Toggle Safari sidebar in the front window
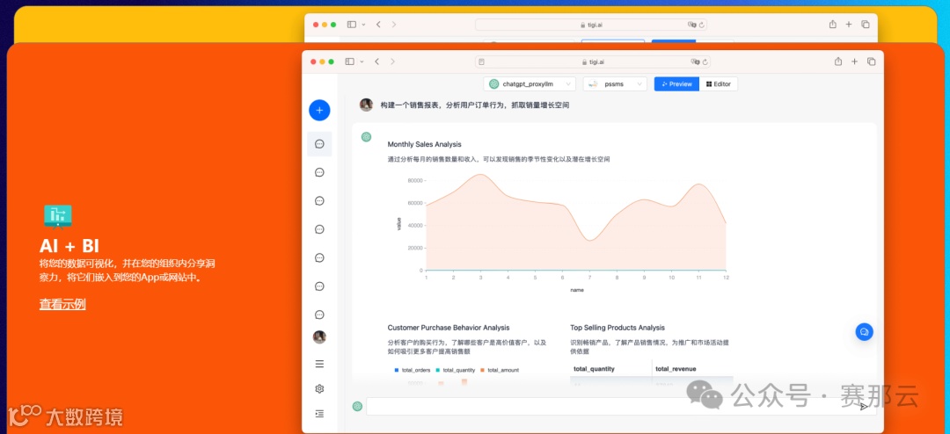 [x=349, y=61]
